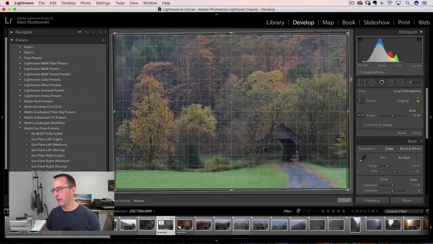Collapse the left panel with edge arrow
Image resolution: width=433 pixels, height=244 pixels.
click(x=2, y=117)
